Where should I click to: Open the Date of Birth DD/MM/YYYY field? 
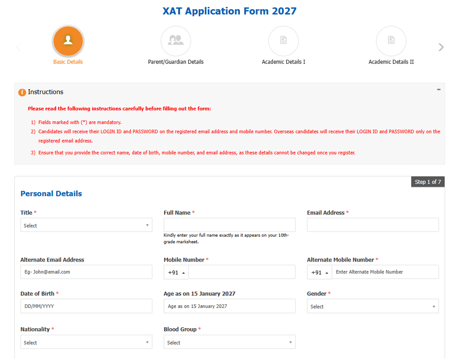tap(86, 306)
